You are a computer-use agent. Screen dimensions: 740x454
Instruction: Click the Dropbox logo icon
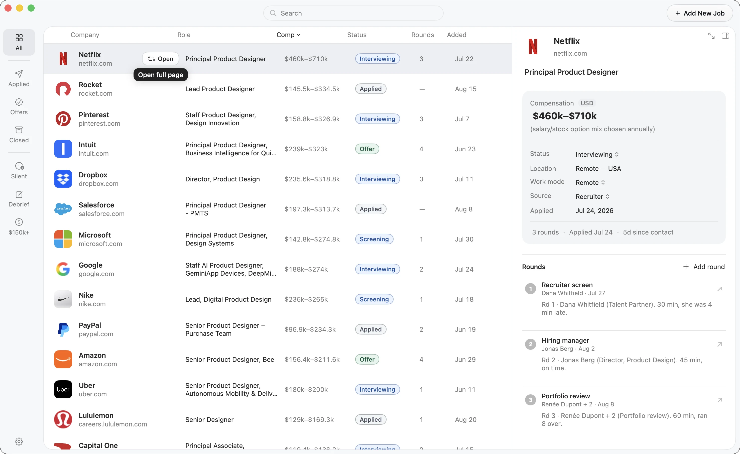coord(63,179)
